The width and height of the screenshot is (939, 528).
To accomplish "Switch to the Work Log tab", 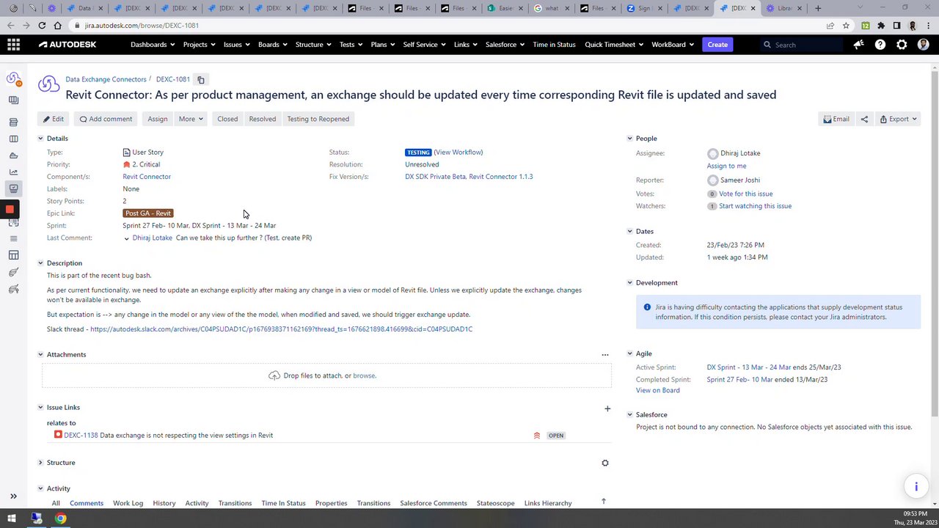I will 128,503.
